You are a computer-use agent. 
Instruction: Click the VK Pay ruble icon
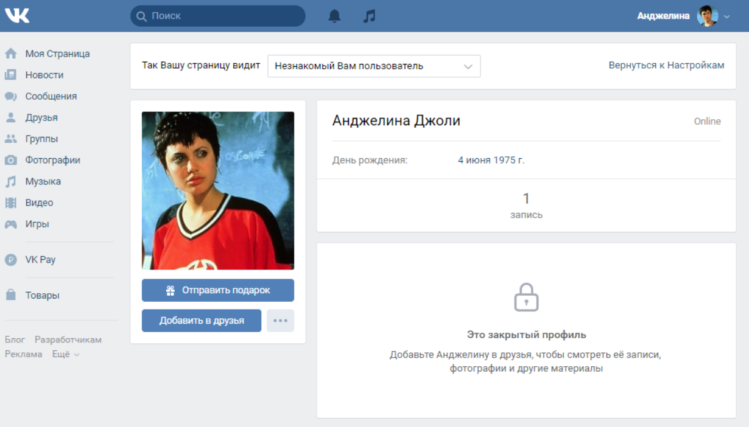coord(11,260)
